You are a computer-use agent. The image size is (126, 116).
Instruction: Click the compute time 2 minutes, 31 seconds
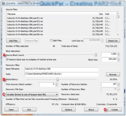coord(107,104)
